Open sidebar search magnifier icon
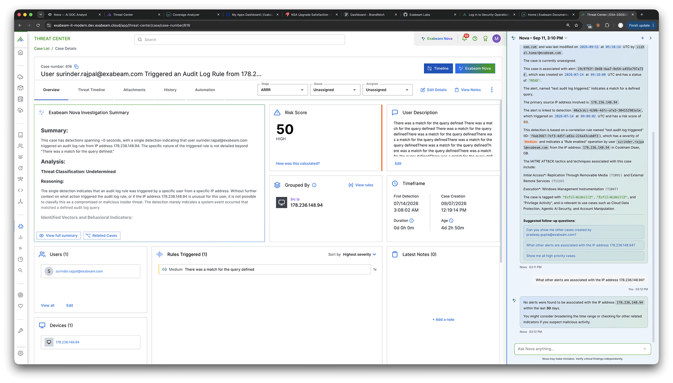The image size is (673, 383). click(x=21, y=270)
